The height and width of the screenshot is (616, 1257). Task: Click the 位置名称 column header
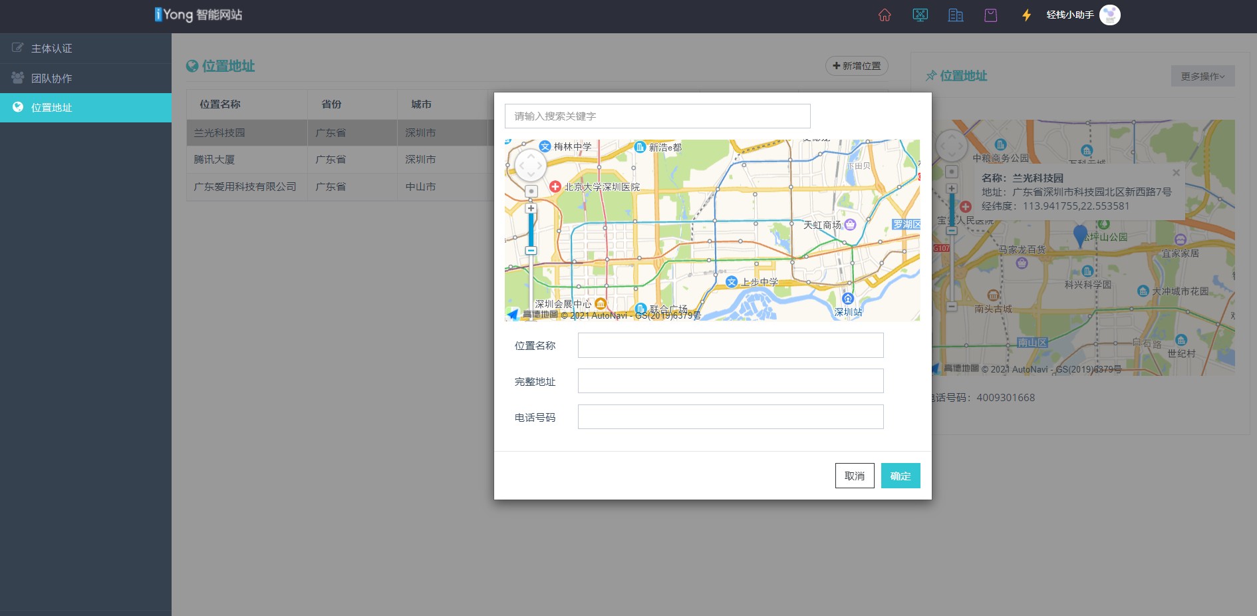click(x=220, y=104)
